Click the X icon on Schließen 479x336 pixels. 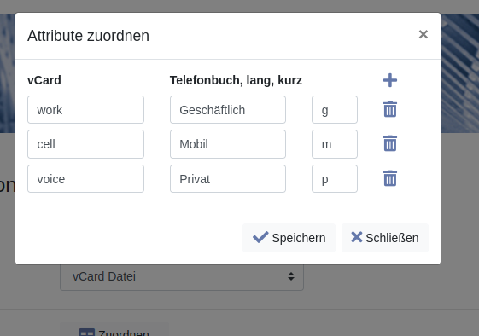(x=357, y=237)
